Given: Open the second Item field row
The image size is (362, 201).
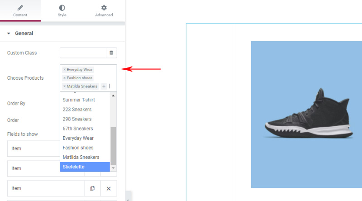Looking at the screenshot, I should (33, 168).
